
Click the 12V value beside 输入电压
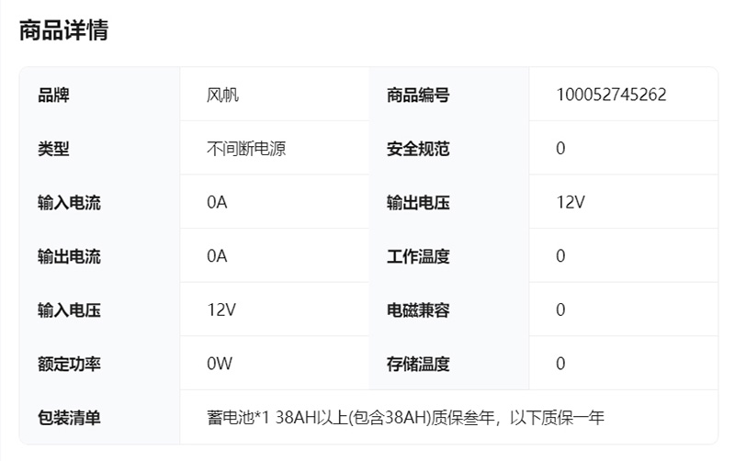tap(221, 310)
